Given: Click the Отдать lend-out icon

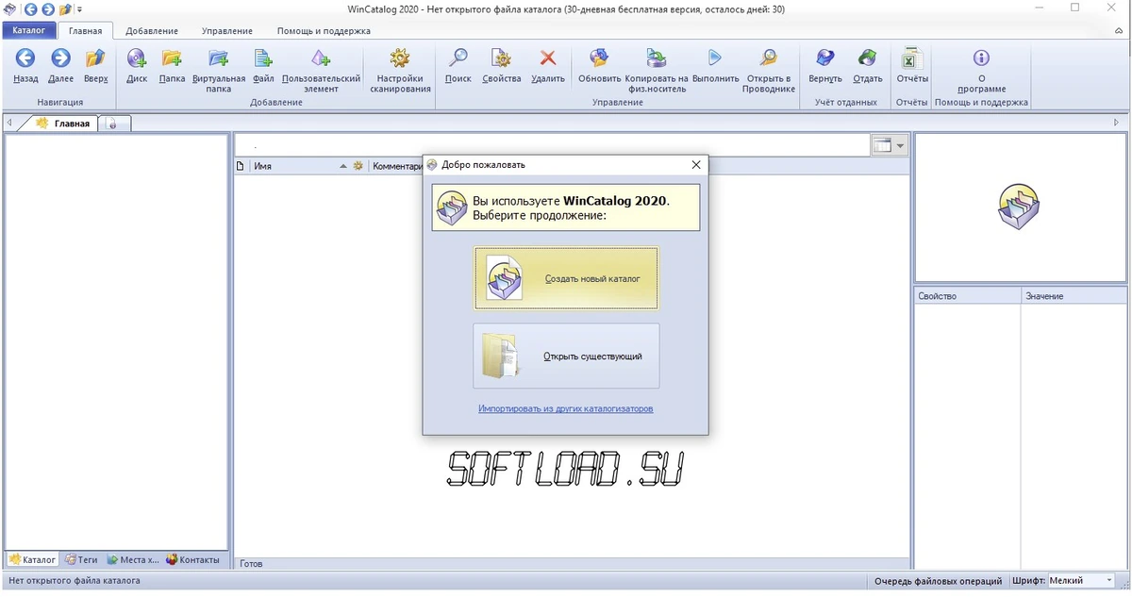Looking at the screenshot, I should coord(867,66).
